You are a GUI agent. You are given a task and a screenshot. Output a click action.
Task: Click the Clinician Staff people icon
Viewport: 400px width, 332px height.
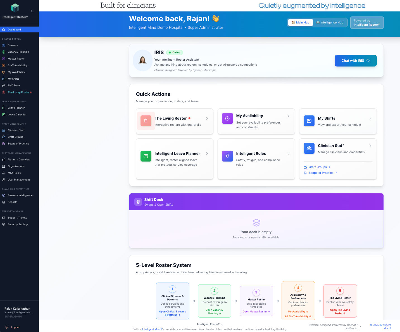[x=309, y=148]
